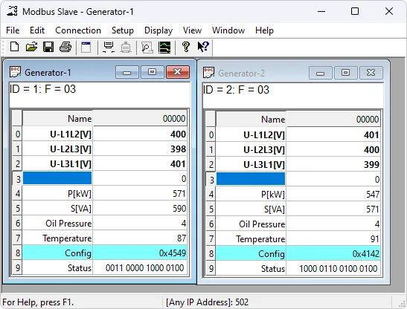Click the Modbus Slave application title icon
Viewport: 407px width, 309px height.
tap(12, 11)
